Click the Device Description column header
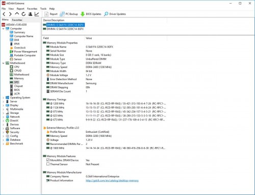The image size is (255, 195). [x=105, y=20]
